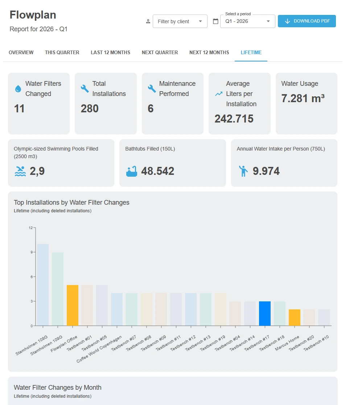Click the wrench icon beside Total Installations

click(85, 89)
